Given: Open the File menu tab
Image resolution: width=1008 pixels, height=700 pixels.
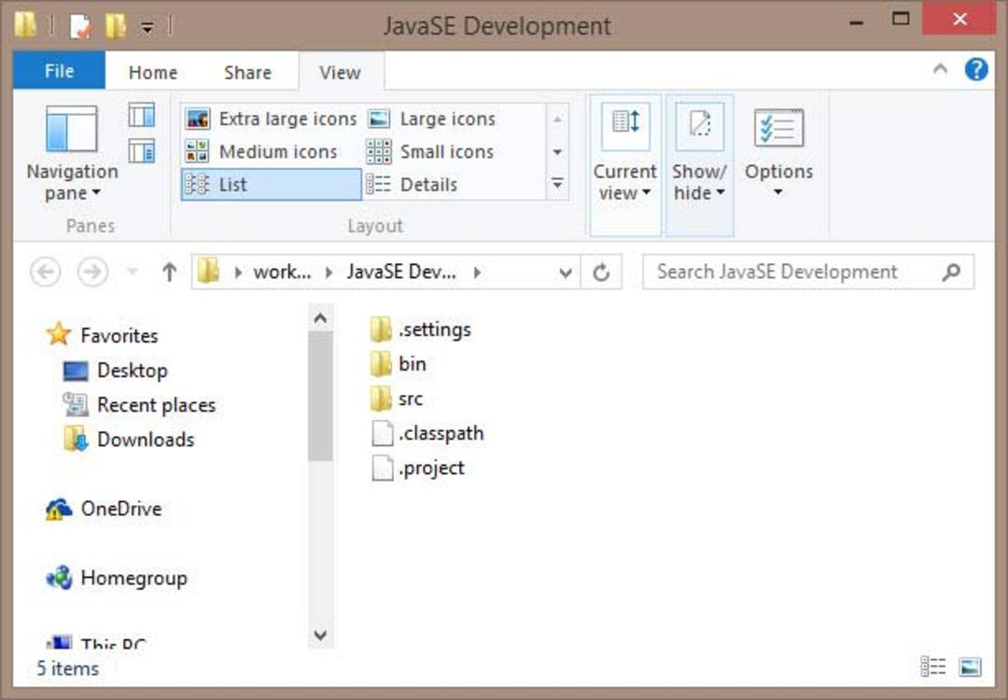Looking at the screenshot, I should pos(59,71).
